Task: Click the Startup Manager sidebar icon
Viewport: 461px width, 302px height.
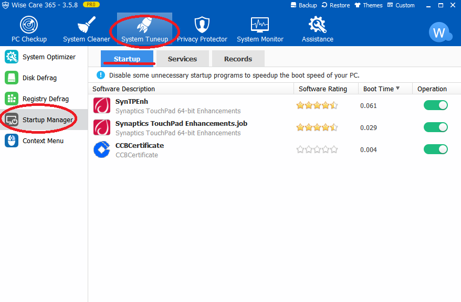Action: tap(12, 120)
